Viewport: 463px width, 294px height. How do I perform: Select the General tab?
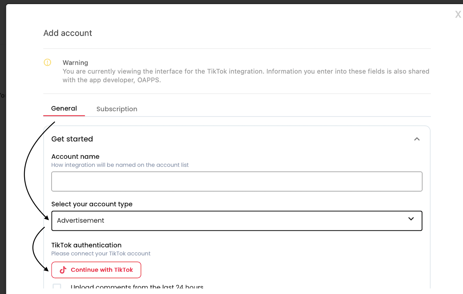coord(64,109)
